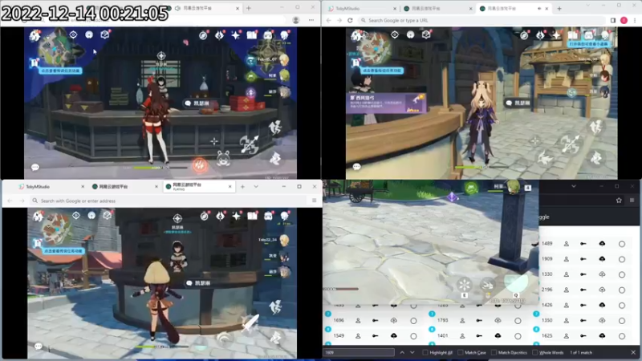642x361 pixels.
Task: Select the radio circle in row 1489
Action: pyautogui.click(x=621, y=244)
